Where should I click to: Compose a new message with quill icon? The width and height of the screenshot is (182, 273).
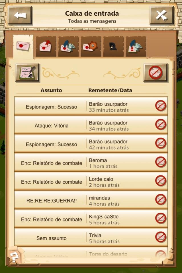click(x=28, y=73)
